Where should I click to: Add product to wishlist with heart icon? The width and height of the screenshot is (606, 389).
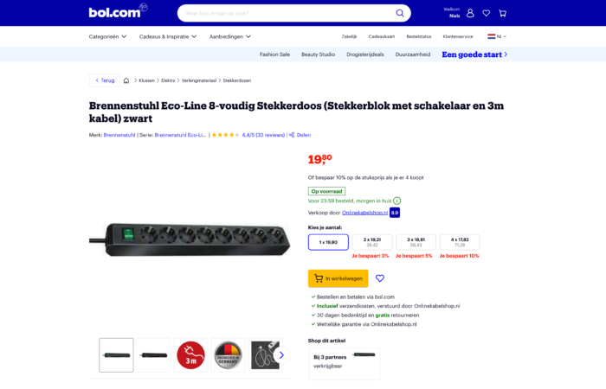(380, 278)
